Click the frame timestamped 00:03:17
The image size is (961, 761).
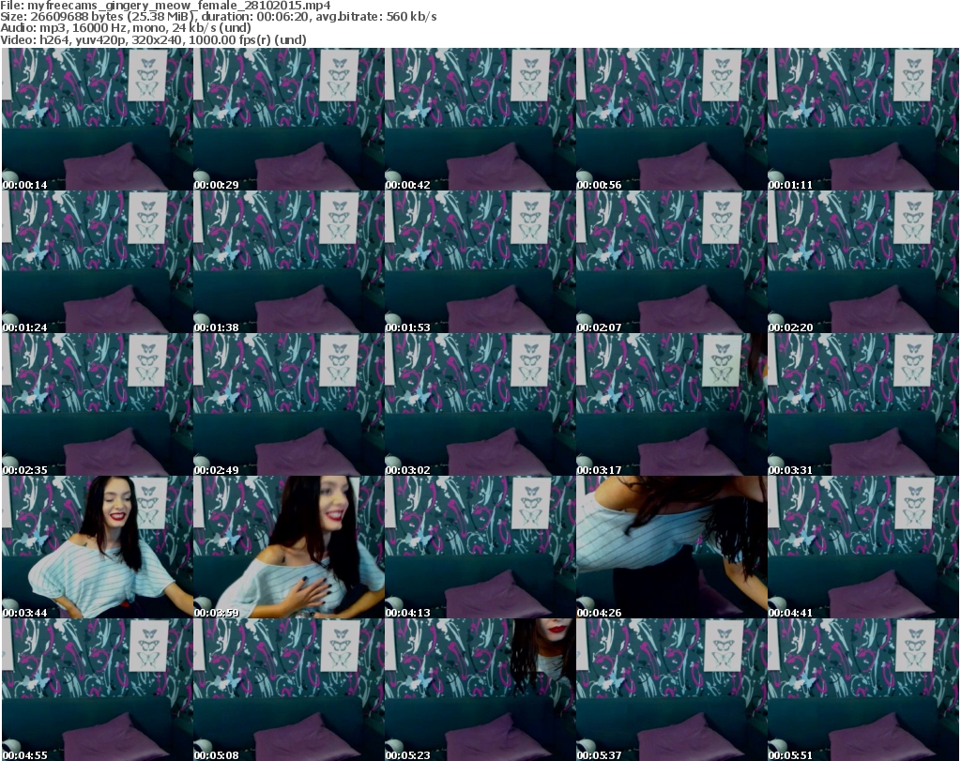[x=672, y=404]
